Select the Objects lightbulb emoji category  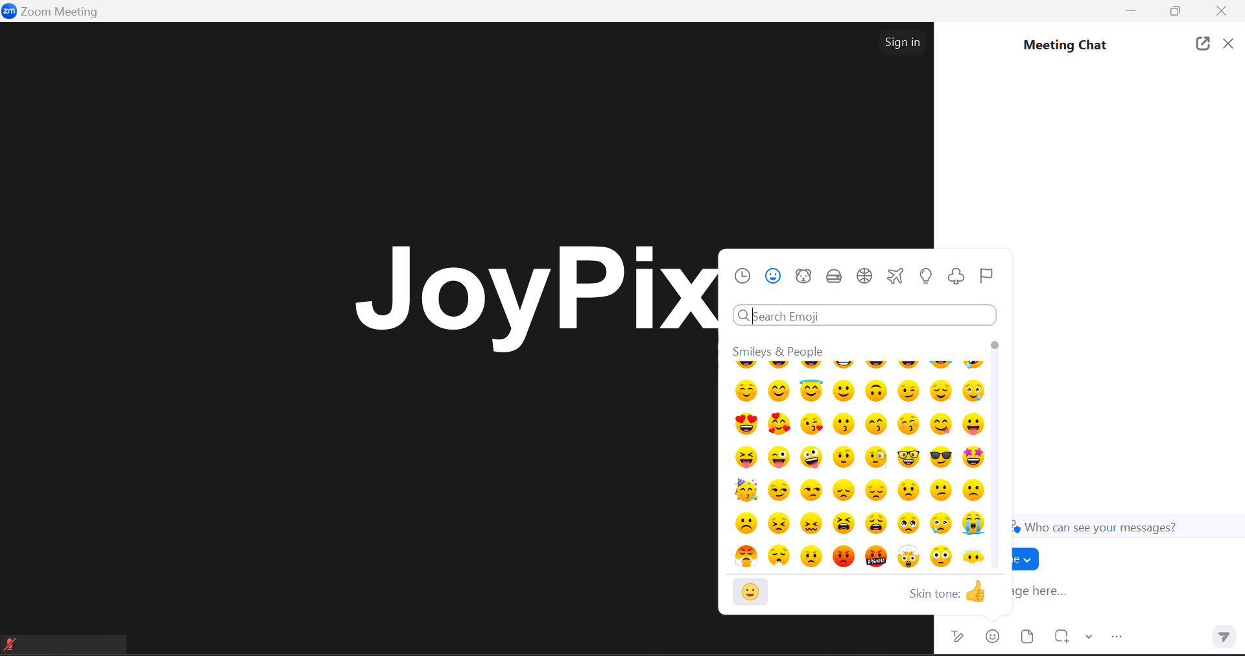[925, 276]
